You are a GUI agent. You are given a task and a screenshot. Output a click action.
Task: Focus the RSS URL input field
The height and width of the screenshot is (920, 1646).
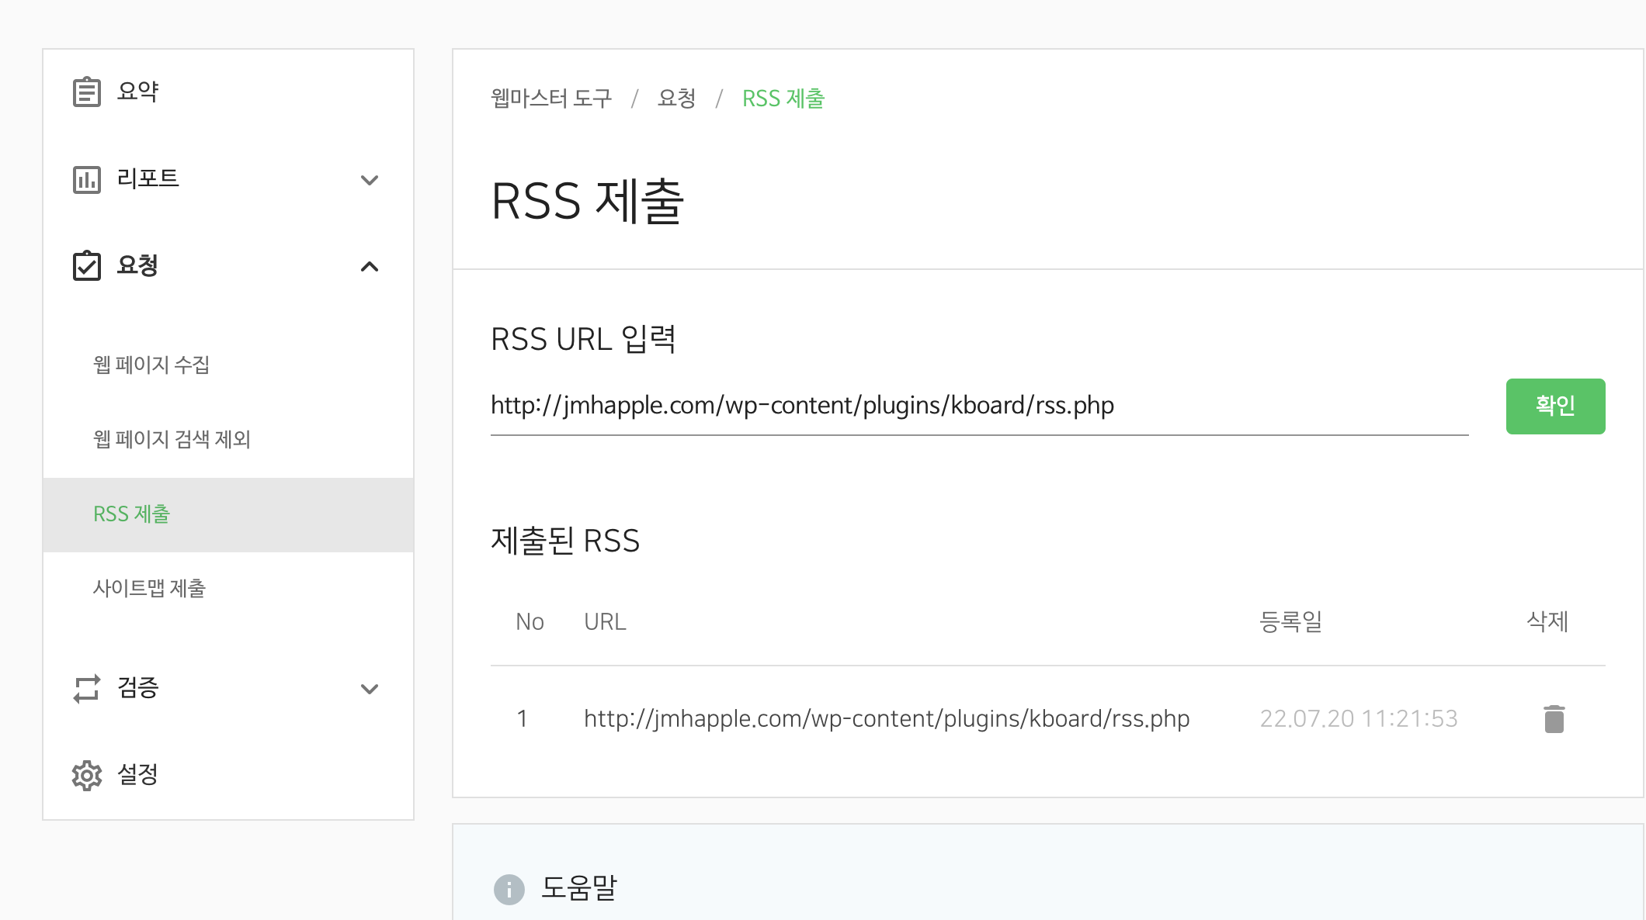pos(978,406)
